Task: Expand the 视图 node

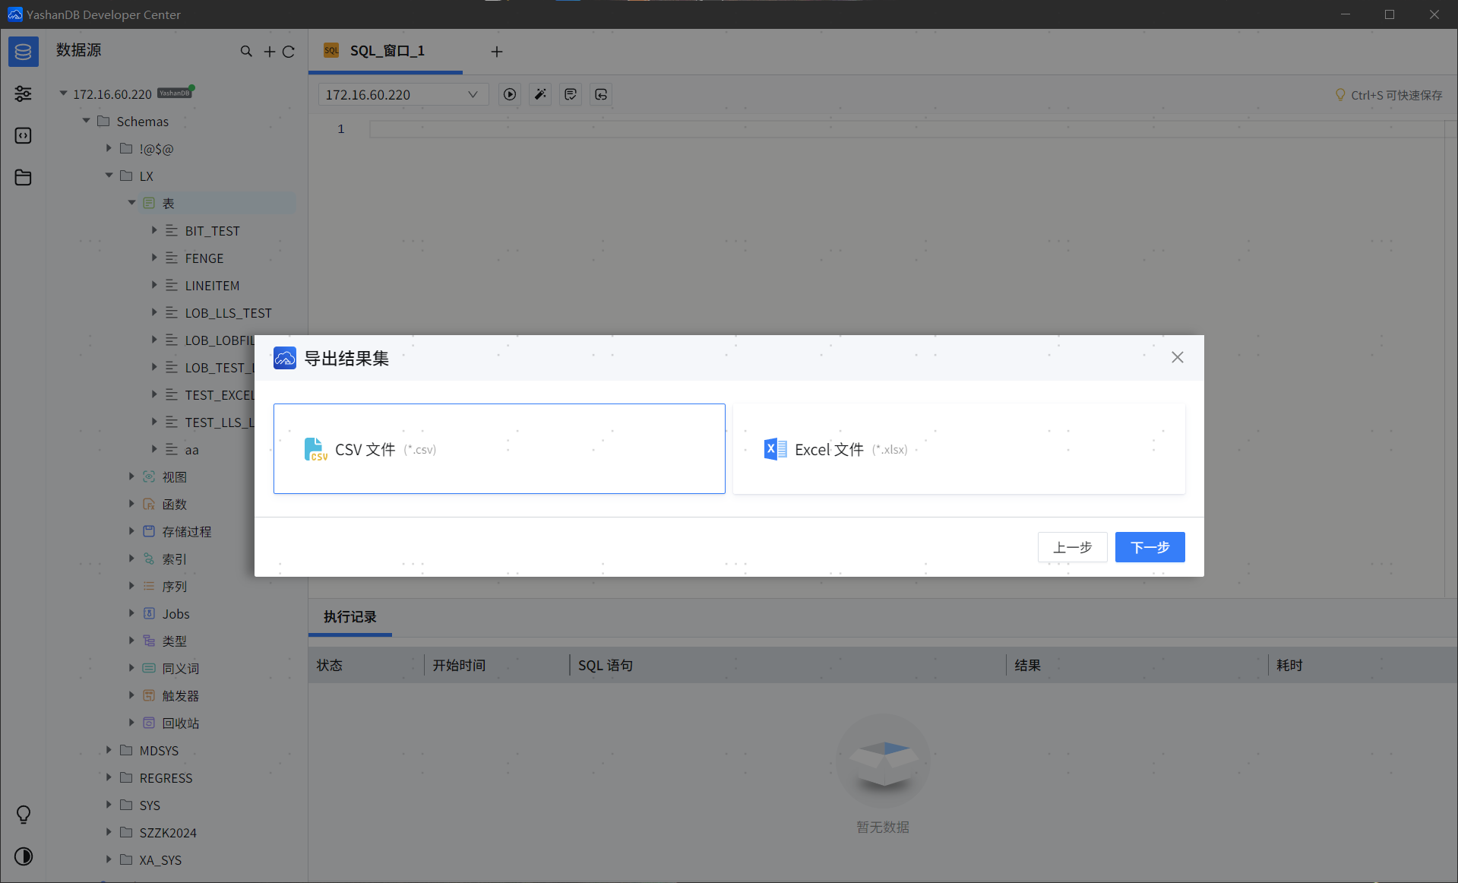Action: [x=131, y=476]
